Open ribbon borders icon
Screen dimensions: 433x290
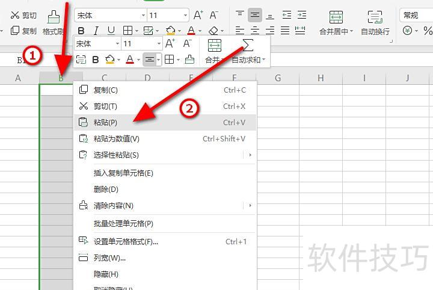click(127, 30)
